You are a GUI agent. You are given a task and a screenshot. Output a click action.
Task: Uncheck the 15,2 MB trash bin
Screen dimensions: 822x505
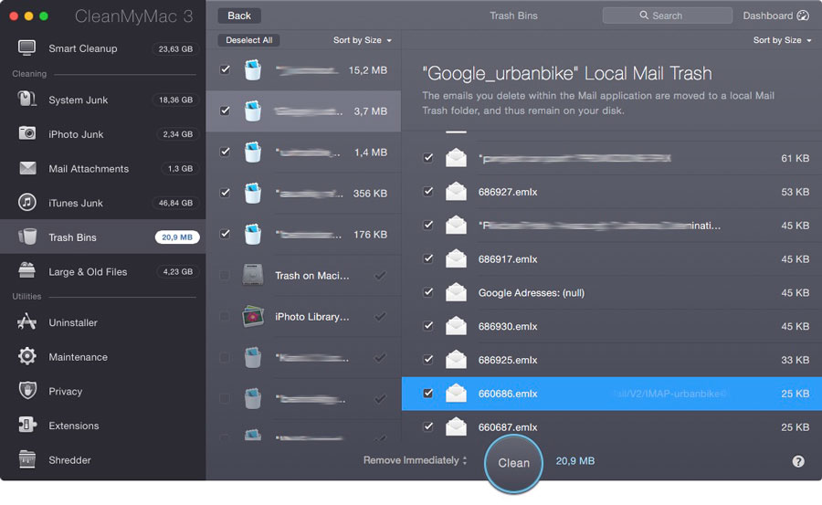point(225,69)
